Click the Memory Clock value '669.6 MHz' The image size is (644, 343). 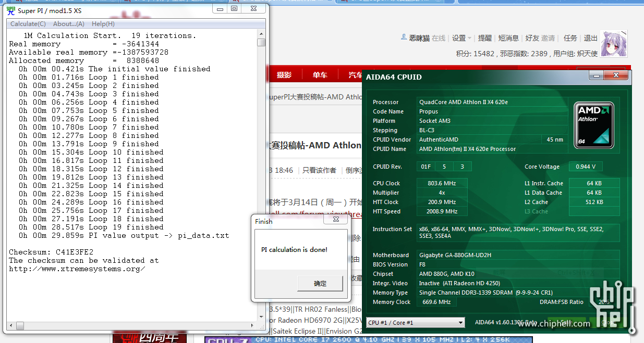pos(437,302)
